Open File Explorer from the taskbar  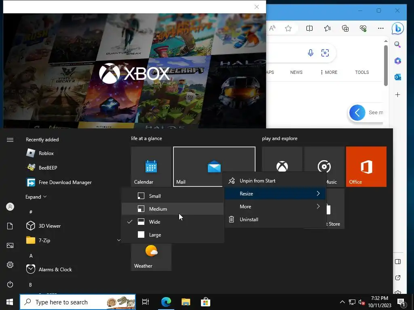click(x=186, y=302)
